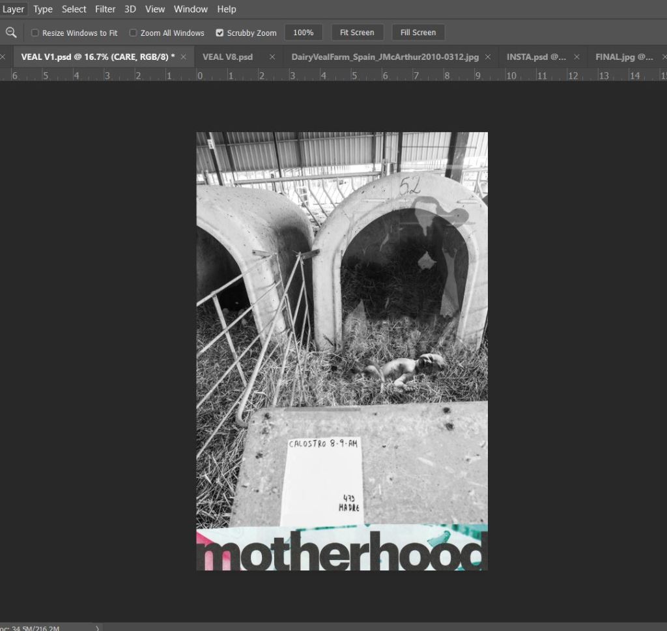Viewport: 667px width, 631px height.
Task: Open the Layer menu
Action: 13,9
